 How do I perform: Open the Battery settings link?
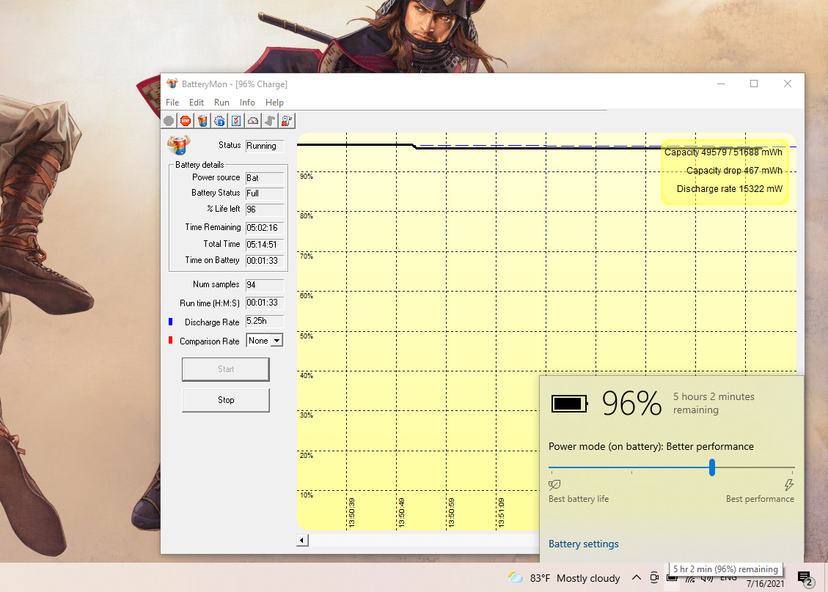coord(584,544)
